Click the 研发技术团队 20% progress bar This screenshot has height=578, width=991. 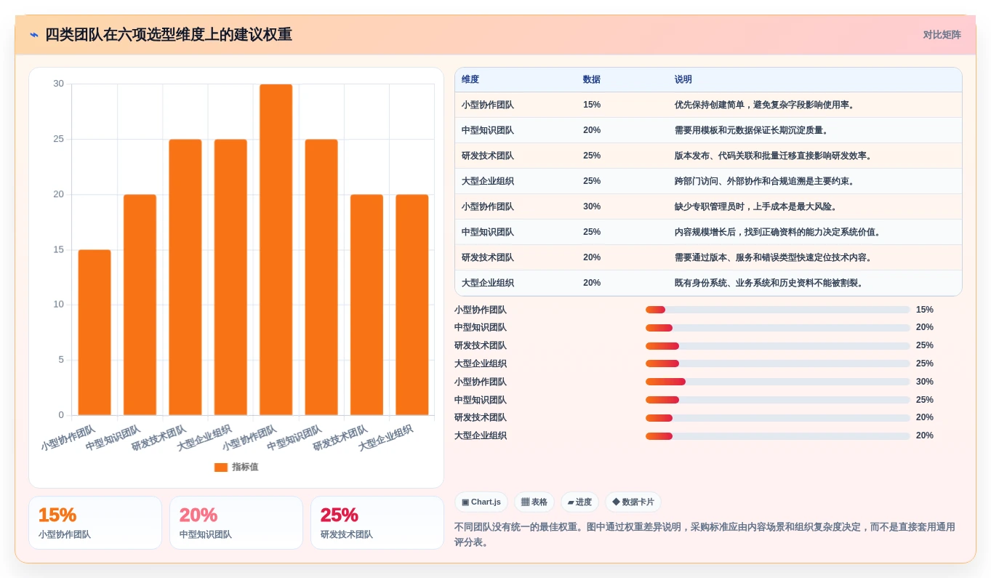click(x=777, y=417)
